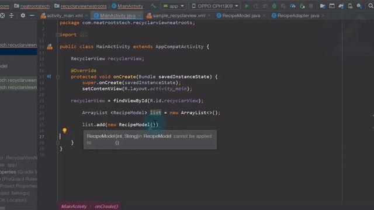Open the yellow lightbulb quick-fix
374x210 pixels.
coord(64,130)
